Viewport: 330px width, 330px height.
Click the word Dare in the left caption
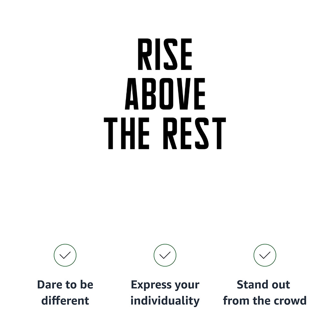click(x=50, y=285)
